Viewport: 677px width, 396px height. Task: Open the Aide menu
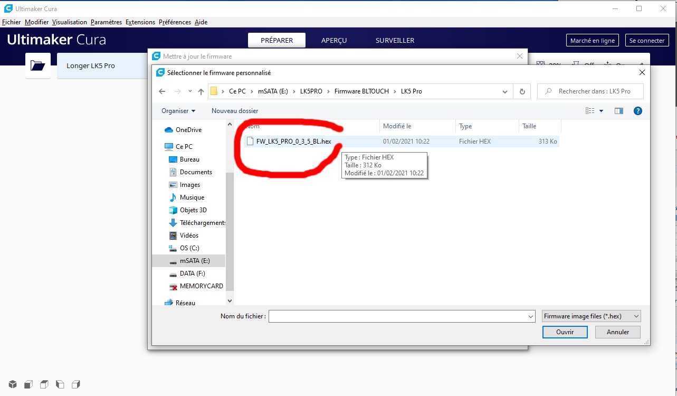[x=201, y=22]
